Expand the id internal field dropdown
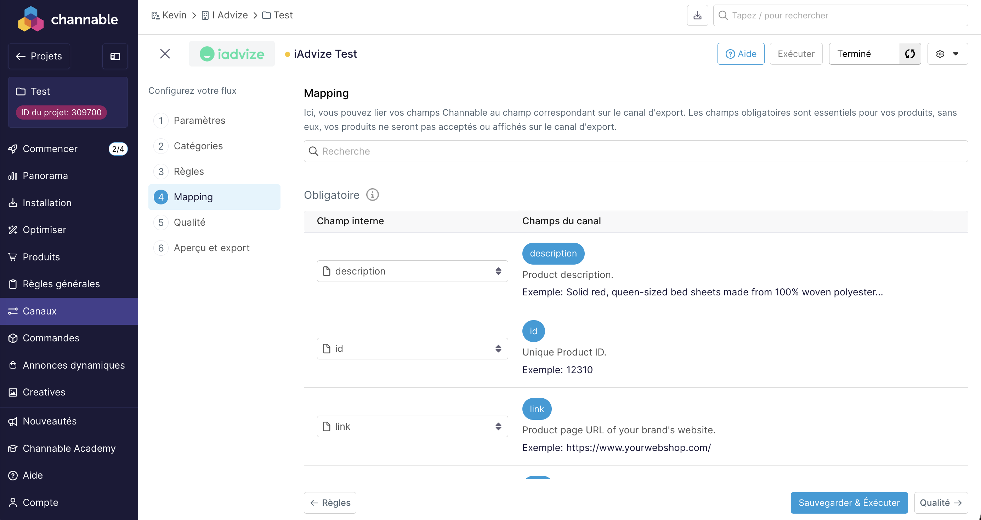The width and height of the screenshot is (981, 520). [412, 348]
